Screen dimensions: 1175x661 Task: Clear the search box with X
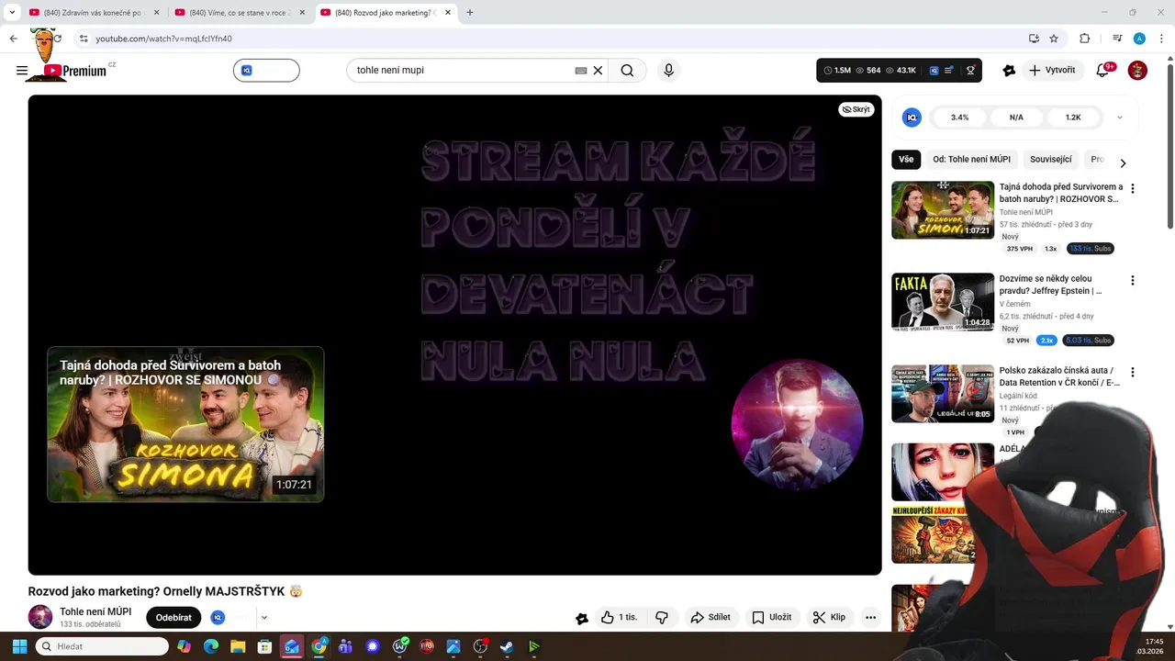598,70
